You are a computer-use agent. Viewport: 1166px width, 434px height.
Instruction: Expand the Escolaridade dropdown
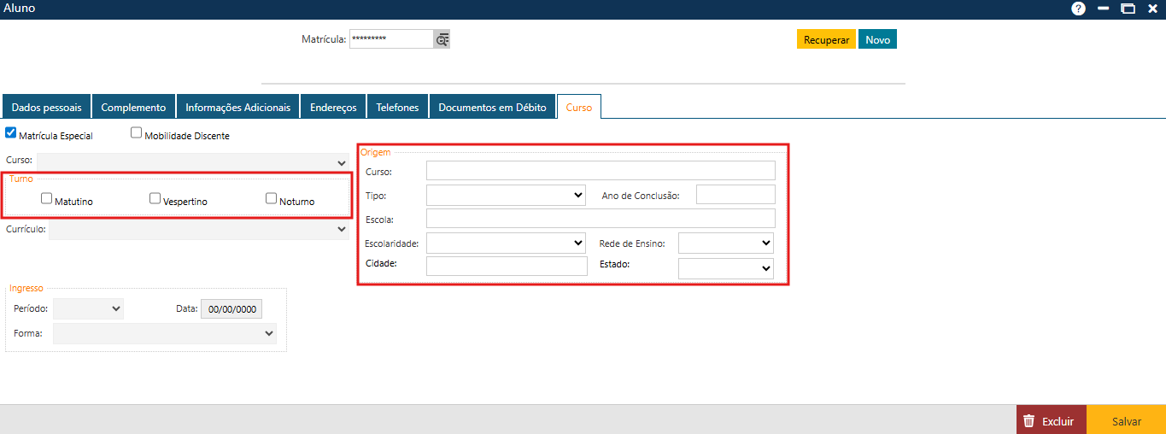505,243
